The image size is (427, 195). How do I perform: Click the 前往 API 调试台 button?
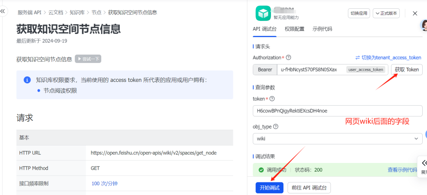tap(309, 187)
